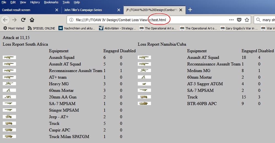The image size is (275, 143).
Task: Show site information icon in address bar
Action: click(x=71, y=20)
